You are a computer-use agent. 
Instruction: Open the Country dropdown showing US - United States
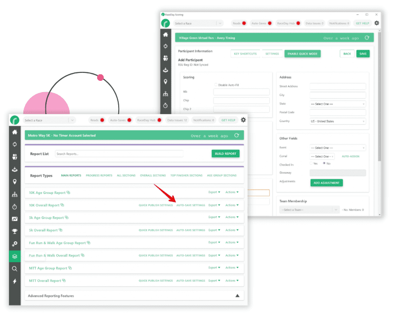[337, 122]
